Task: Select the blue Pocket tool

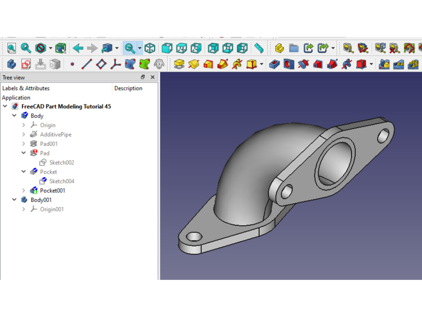Action: (x=274, y=64)
